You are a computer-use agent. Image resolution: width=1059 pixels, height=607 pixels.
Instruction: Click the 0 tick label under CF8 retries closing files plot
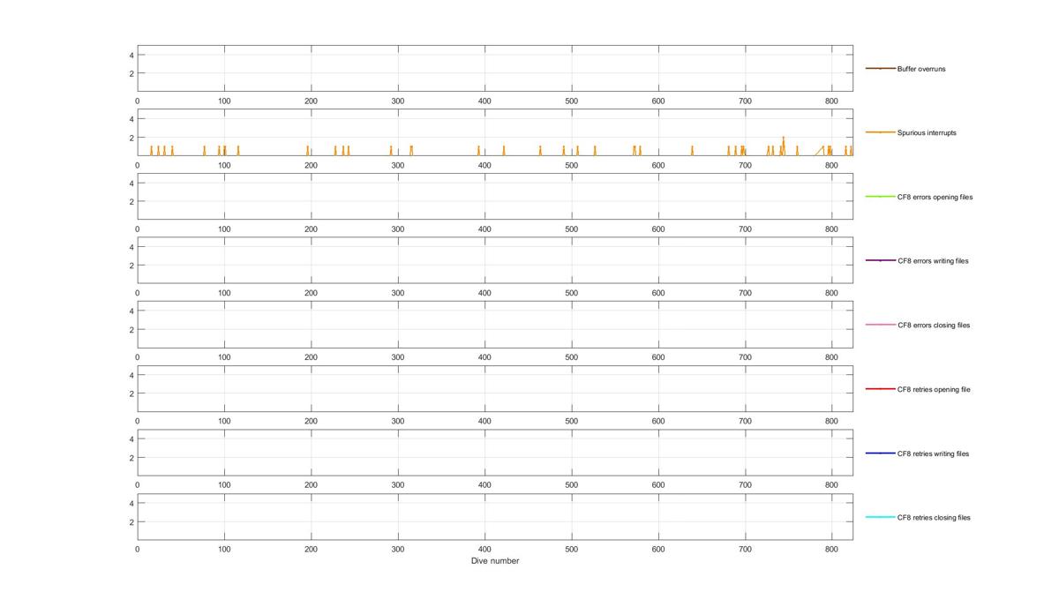(x=138, y=549)
